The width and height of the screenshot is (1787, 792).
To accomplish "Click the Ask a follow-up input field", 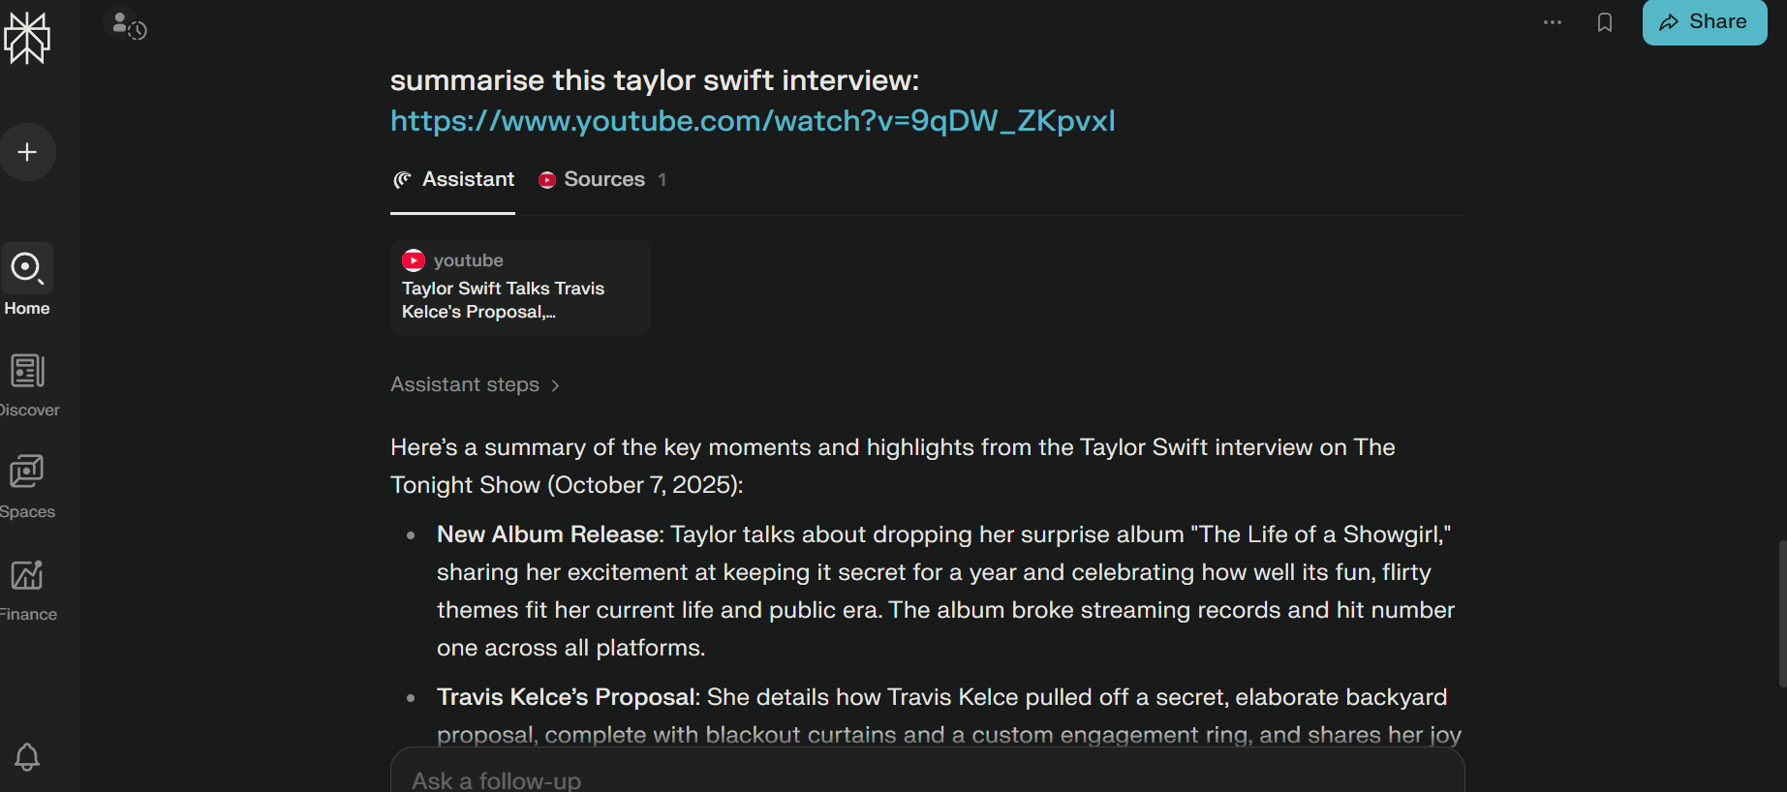I will point(927,778).
